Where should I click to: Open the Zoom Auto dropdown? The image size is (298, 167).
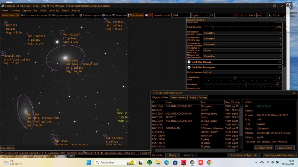[262, 15]
